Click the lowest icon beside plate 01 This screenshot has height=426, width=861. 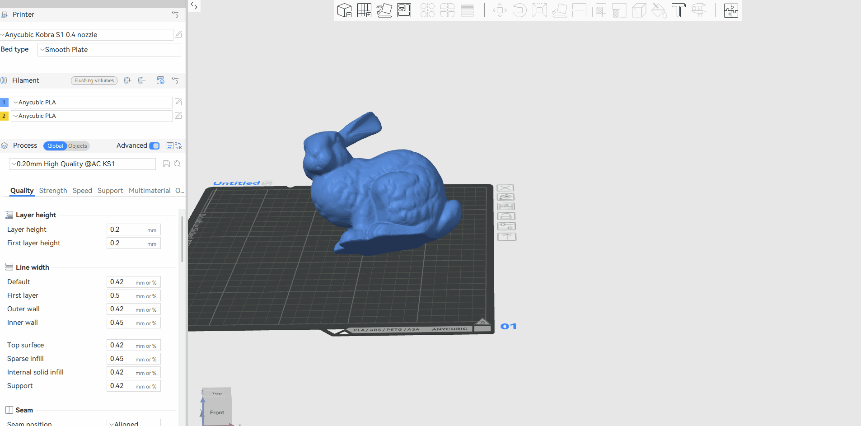pyautogui.click(x=507, y=237)
